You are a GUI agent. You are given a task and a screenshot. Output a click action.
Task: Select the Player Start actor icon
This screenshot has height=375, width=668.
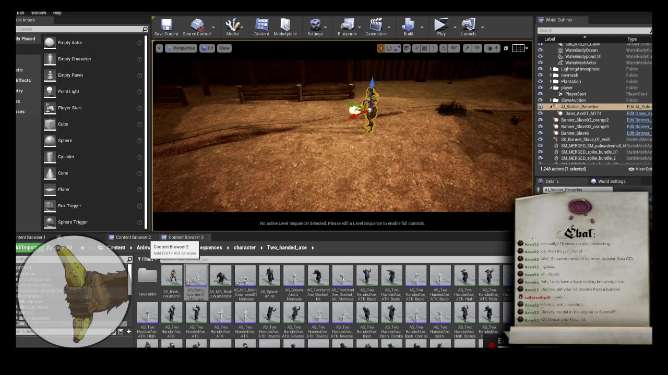(x=50, y=108)
